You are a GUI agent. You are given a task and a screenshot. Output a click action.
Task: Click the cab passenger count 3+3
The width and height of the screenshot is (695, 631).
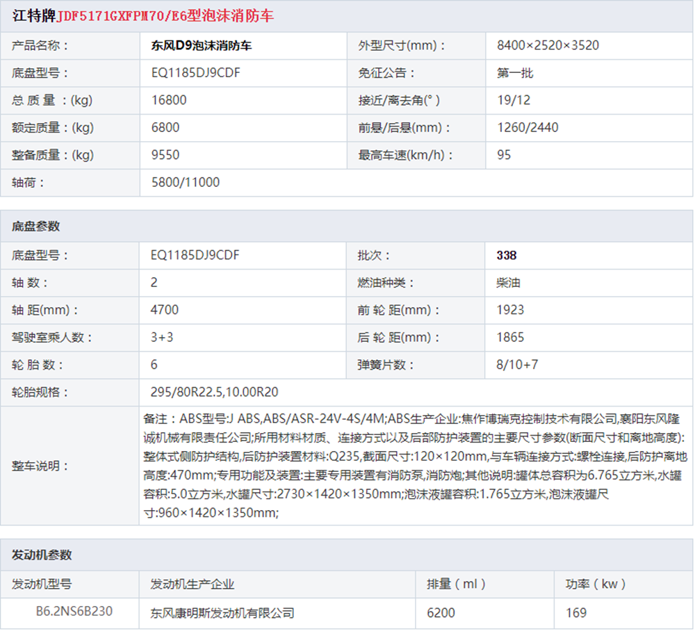click(163, 338)
